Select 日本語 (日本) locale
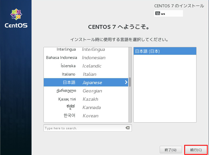209x155 pixels. [x=165, y=51]
